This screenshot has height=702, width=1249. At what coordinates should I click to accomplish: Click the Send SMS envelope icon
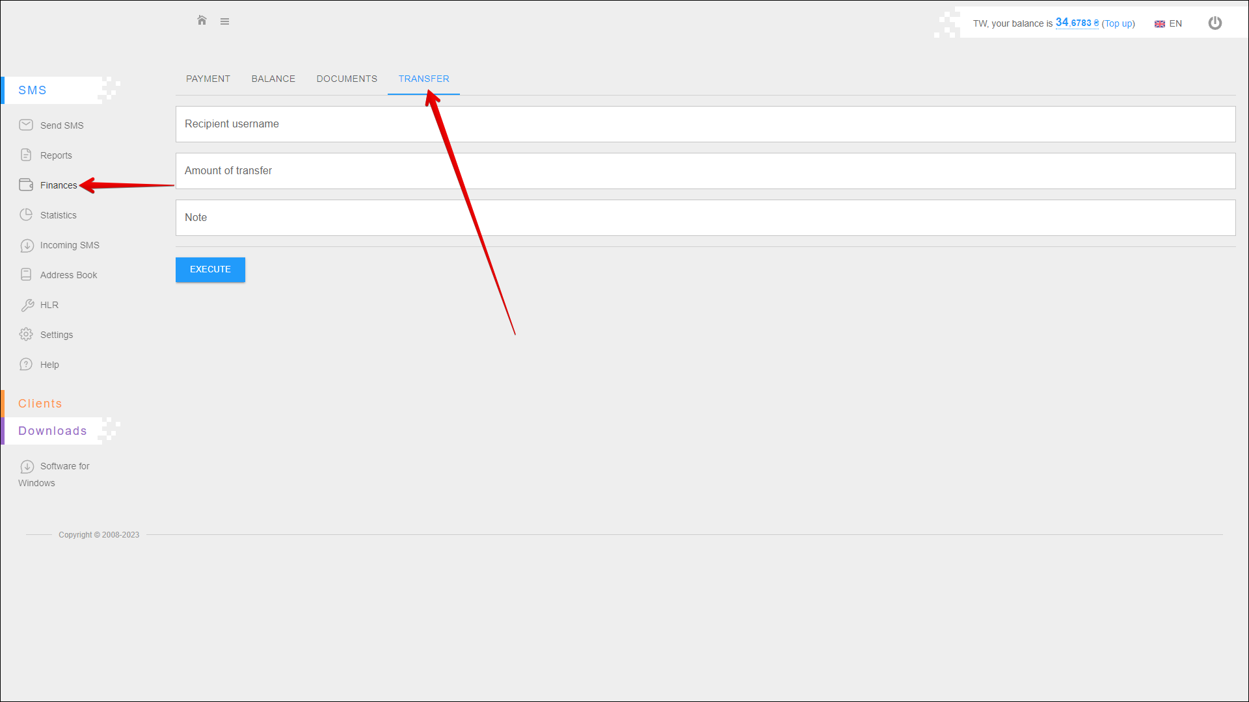26,125
